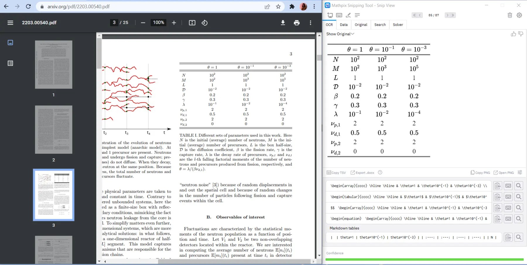Screen dimensions: 527x265
Task: Copy the first LaTeX result to clipboard
Action: click(498, 186)
